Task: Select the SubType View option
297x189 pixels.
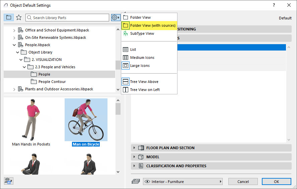Action: [142, 33]
